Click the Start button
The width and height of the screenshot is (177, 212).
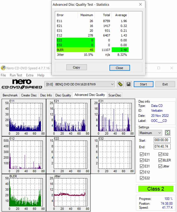143,84
